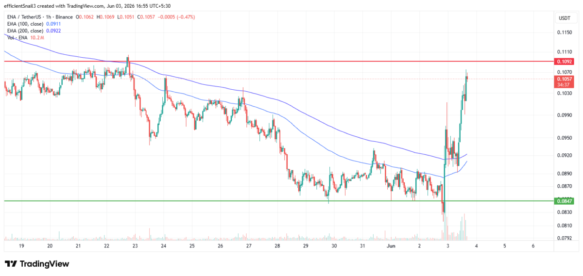This screenshot has width=583, height=276.
Task: Click the TradingView logo at bottom left
Action: (37, 264)
